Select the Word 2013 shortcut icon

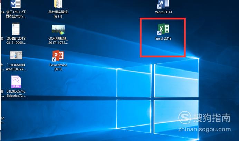pyautogui.click(x=163, y=4)
